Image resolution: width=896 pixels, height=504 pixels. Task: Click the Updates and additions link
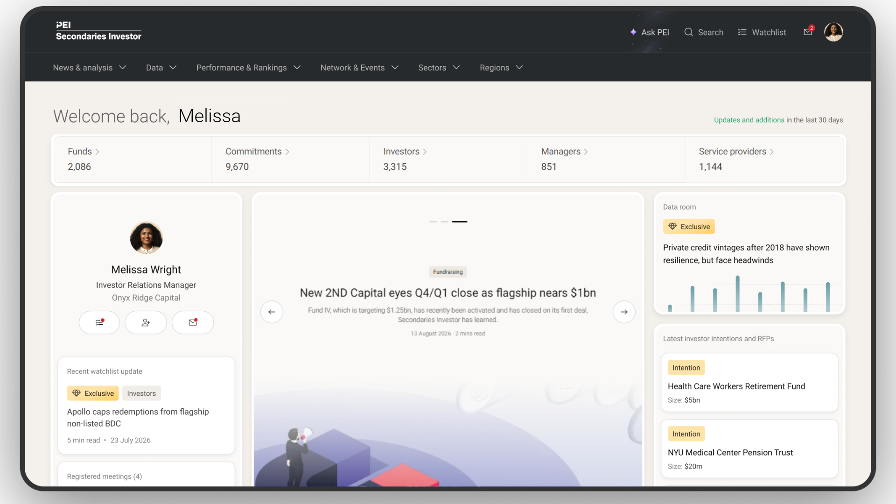pos(749,120)
